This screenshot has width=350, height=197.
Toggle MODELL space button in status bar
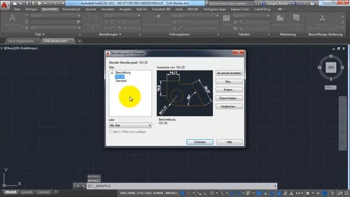pyautogui.click(x=172, y=193)
